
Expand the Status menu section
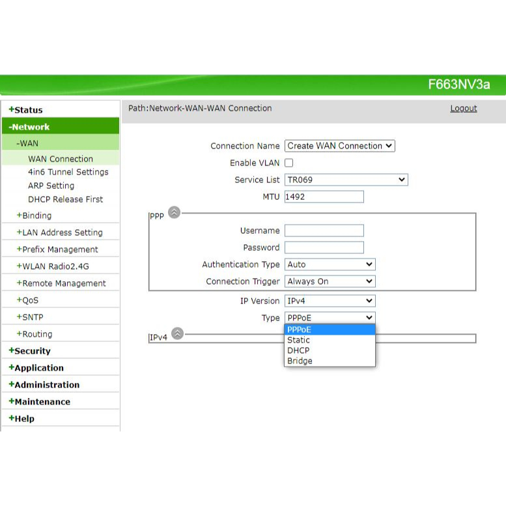[x=25, y=110]
